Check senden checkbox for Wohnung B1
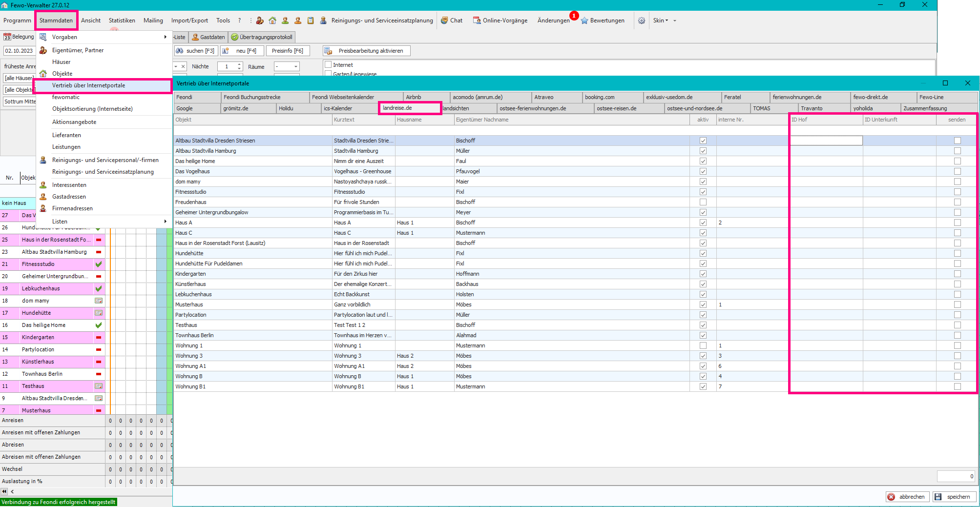The image size is (980, 507). click(958, 386)
